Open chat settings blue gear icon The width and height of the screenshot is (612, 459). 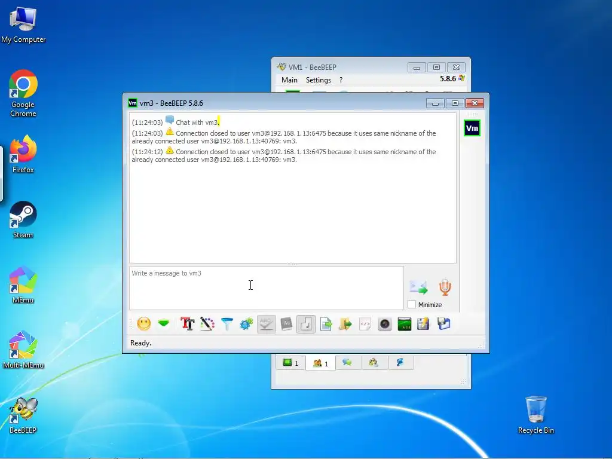point(247,324)
